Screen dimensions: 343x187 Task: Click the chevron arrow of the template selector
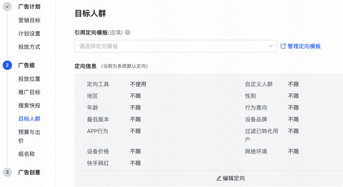[x=271, y=46]
